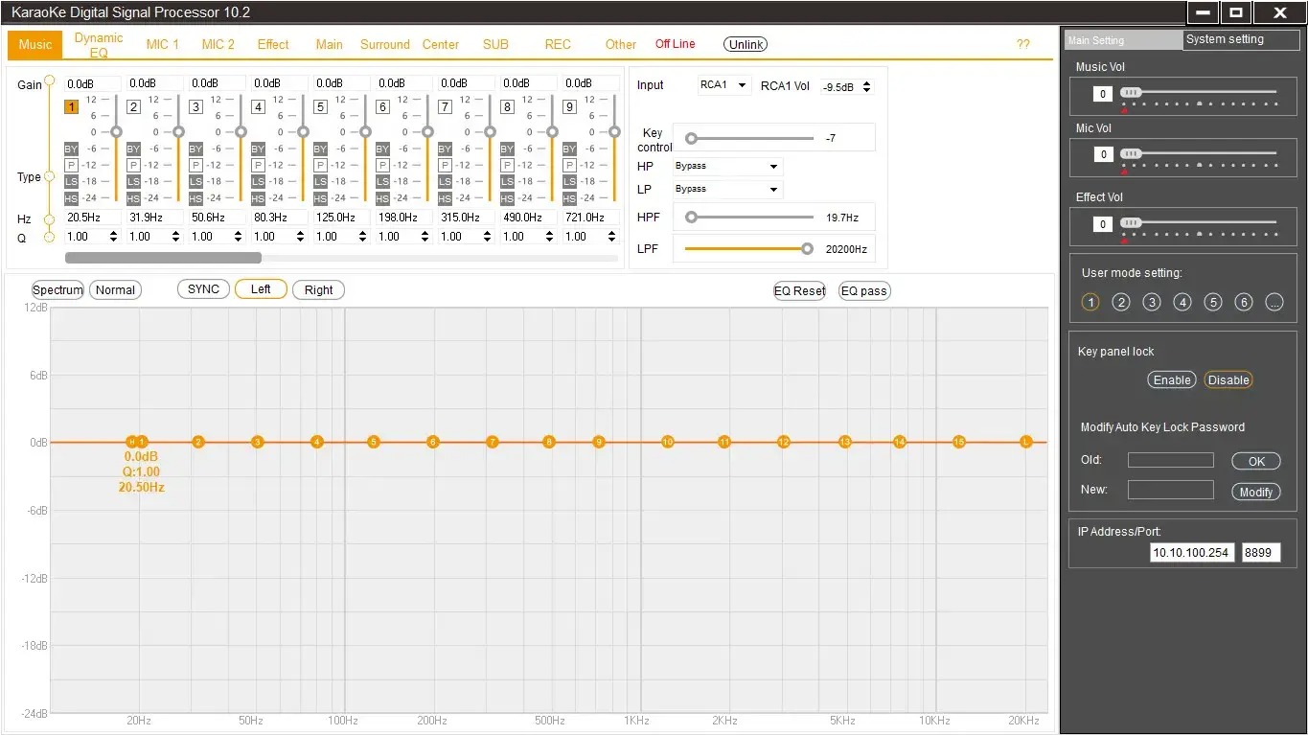Screen dimensions: 1308x735
Task: Switch to the Dynamic EQ tab
Action: point(99,45)
